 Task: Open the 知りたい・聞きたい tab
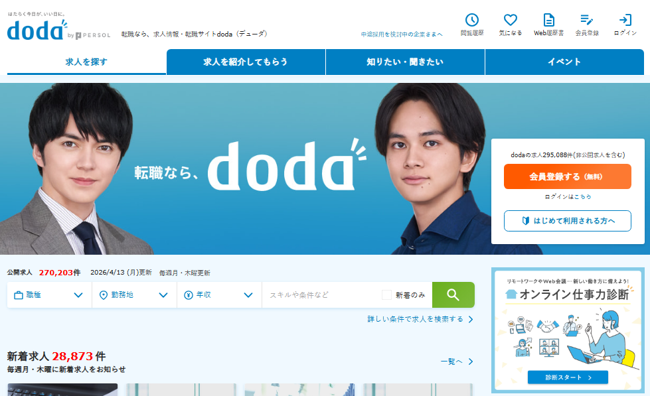[405, 62]
